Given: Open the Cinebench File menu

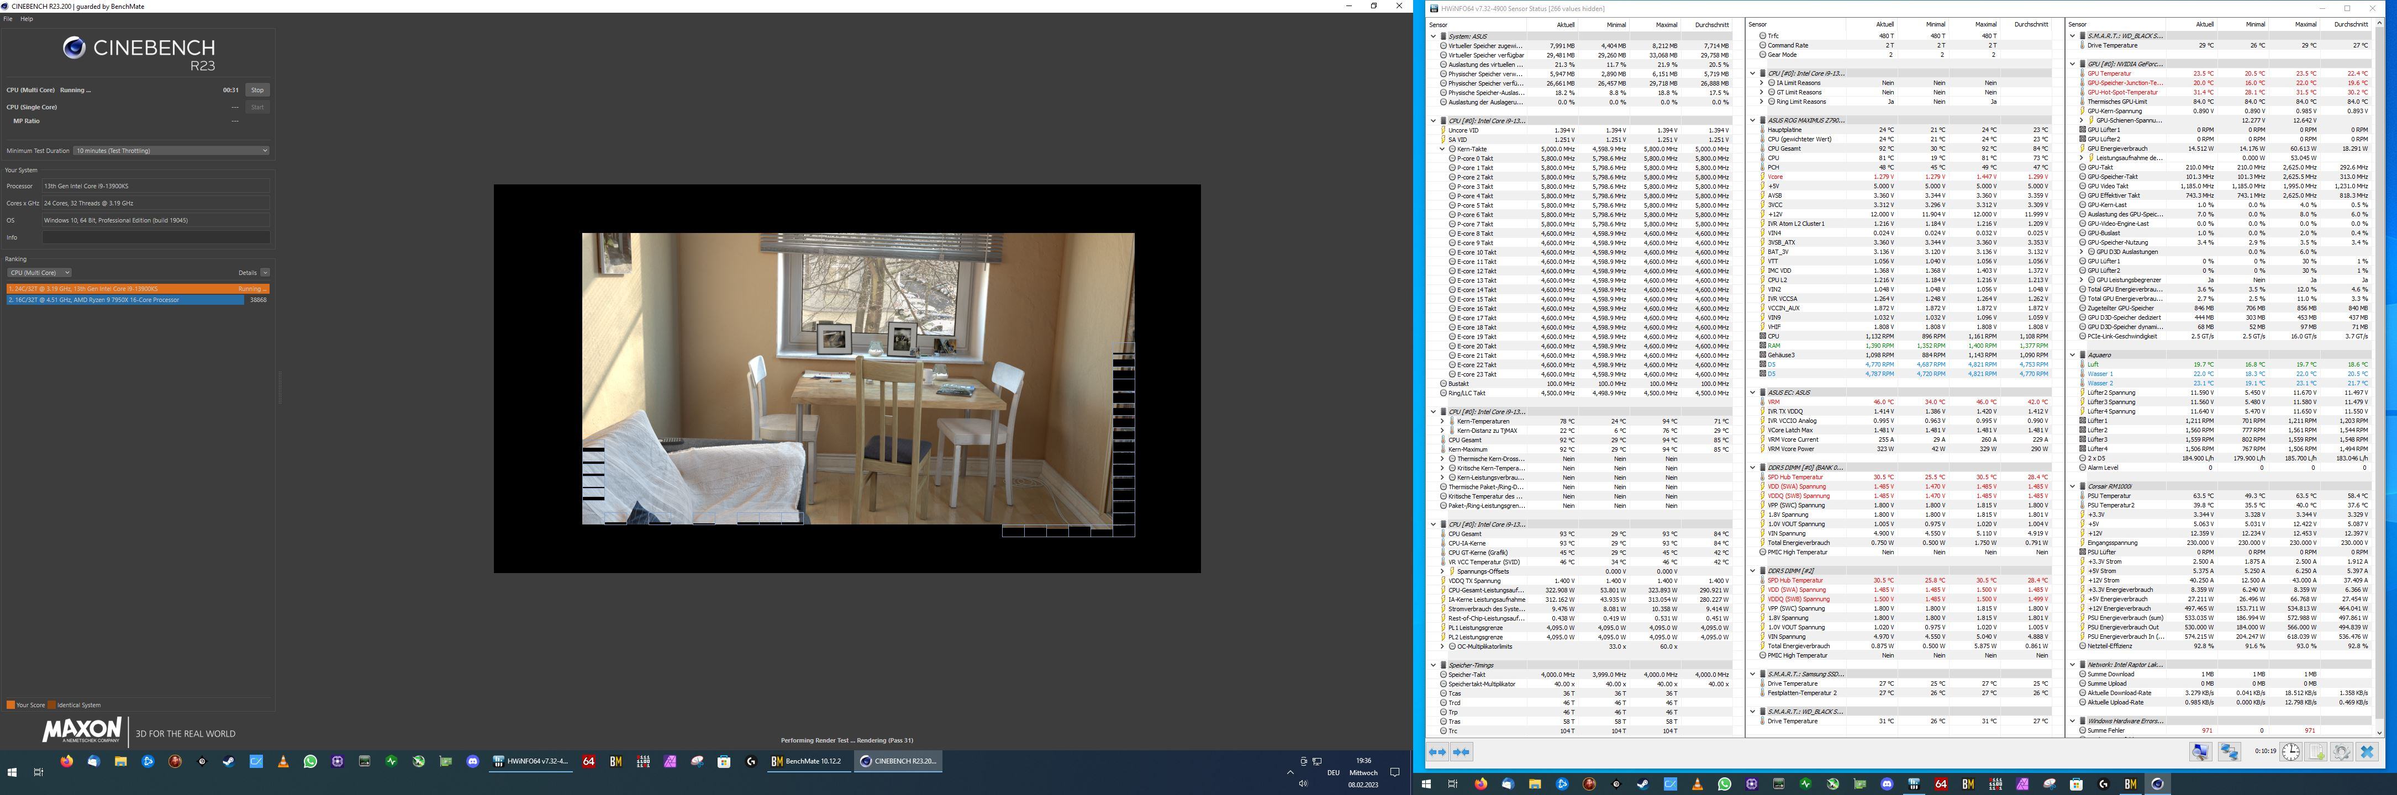Looking at the screenshot, I should pyautogui.click(x=7, y=19).
